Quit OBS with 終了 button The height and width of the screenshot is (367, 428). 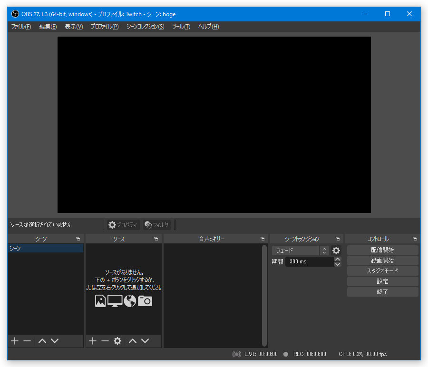point(382,292)
